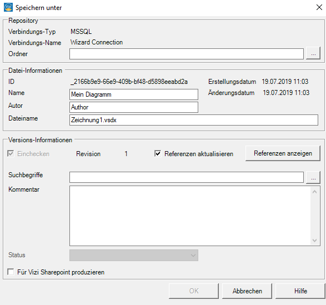Screen dimensions: 326x305
Task: Focus the Name field containing Mein Diagramm
Action: [134, 94]
